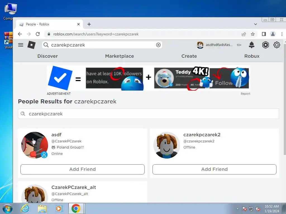Focus the People Results search field

click(149, 114)
